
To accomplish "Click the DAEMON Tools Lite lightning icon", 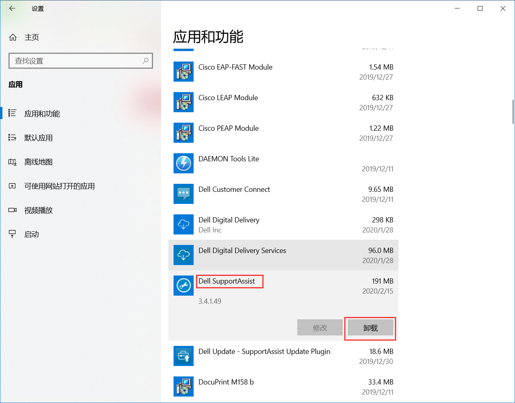I will 184,163.
